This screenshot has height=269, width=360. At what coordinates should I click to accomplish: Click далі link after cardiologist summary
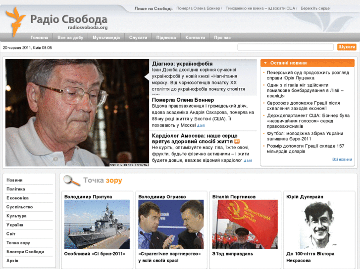coord(248,161)
